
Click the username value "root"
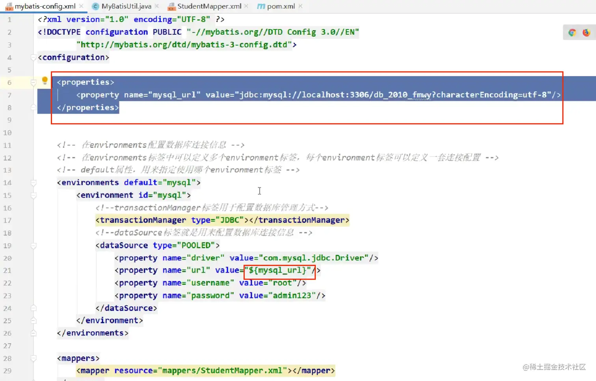pyautogui.click(x=282, y=283)
